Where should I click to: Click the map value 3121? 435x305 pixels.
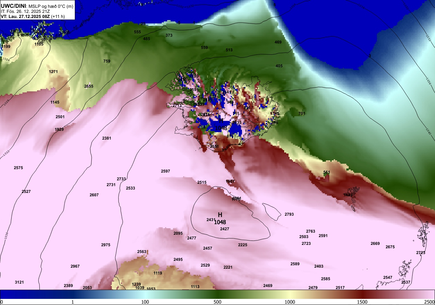click(x=19, y=282)
